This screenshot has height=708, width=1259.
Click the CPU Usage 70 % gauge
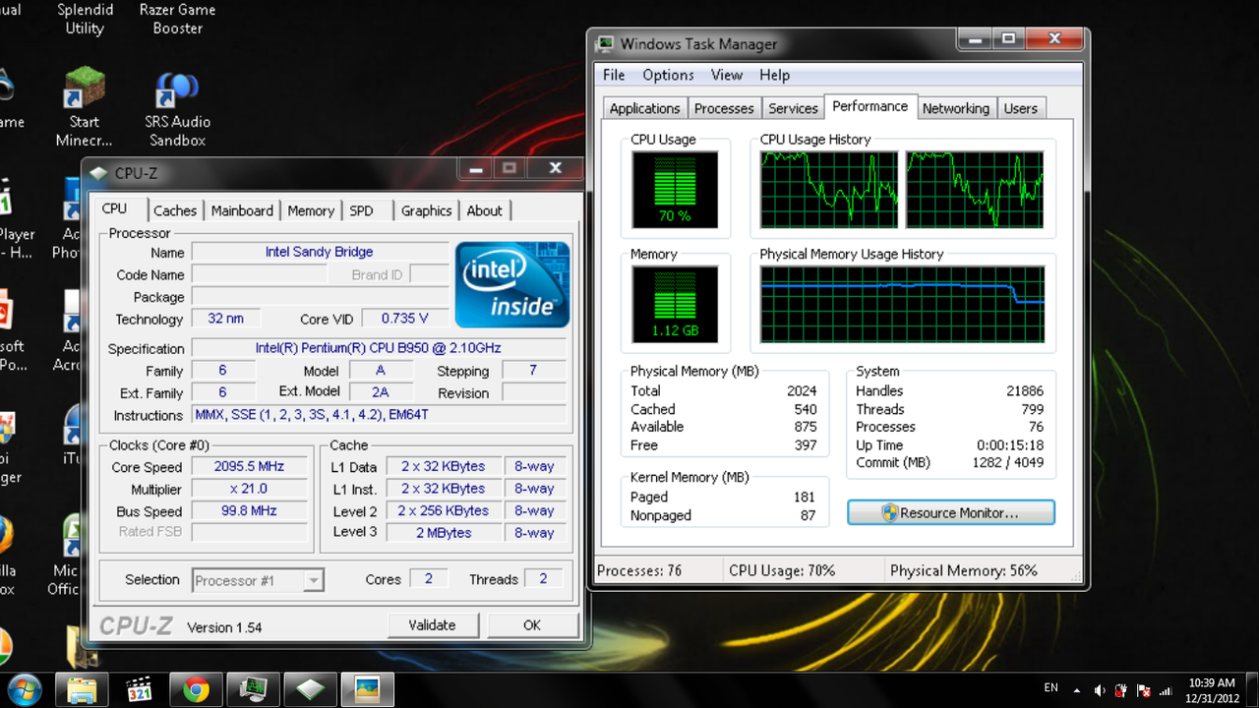point(675,189)
